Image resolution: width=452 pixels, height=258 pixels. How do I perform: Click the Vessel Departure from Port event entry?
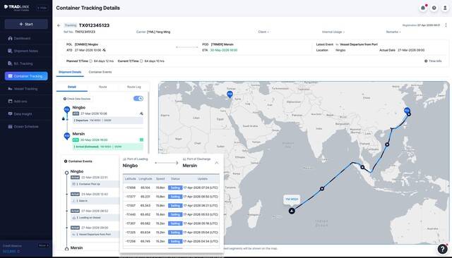pyautogui.click(x=95, y=234)
